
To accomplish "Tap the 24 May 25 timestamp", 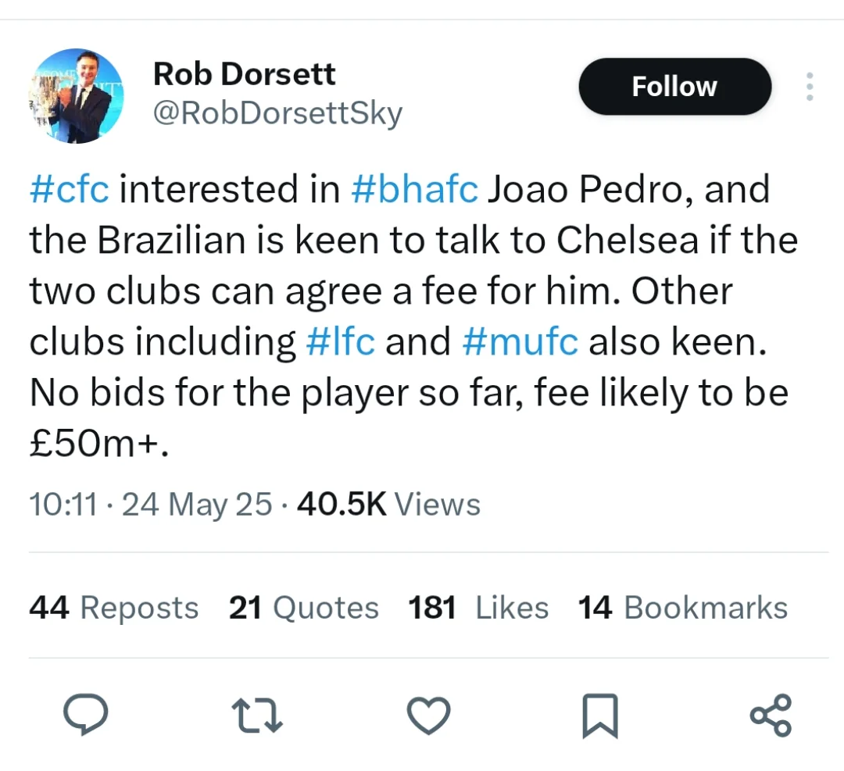I will [197, 505].
